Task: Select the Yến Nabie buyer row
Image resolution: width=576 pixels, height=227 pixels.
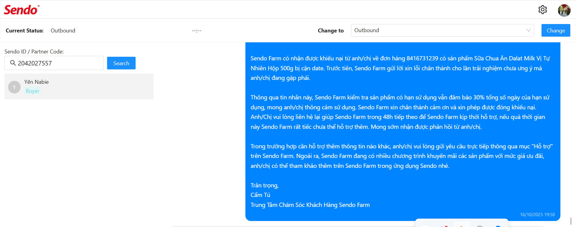Action: pos(79,86)
